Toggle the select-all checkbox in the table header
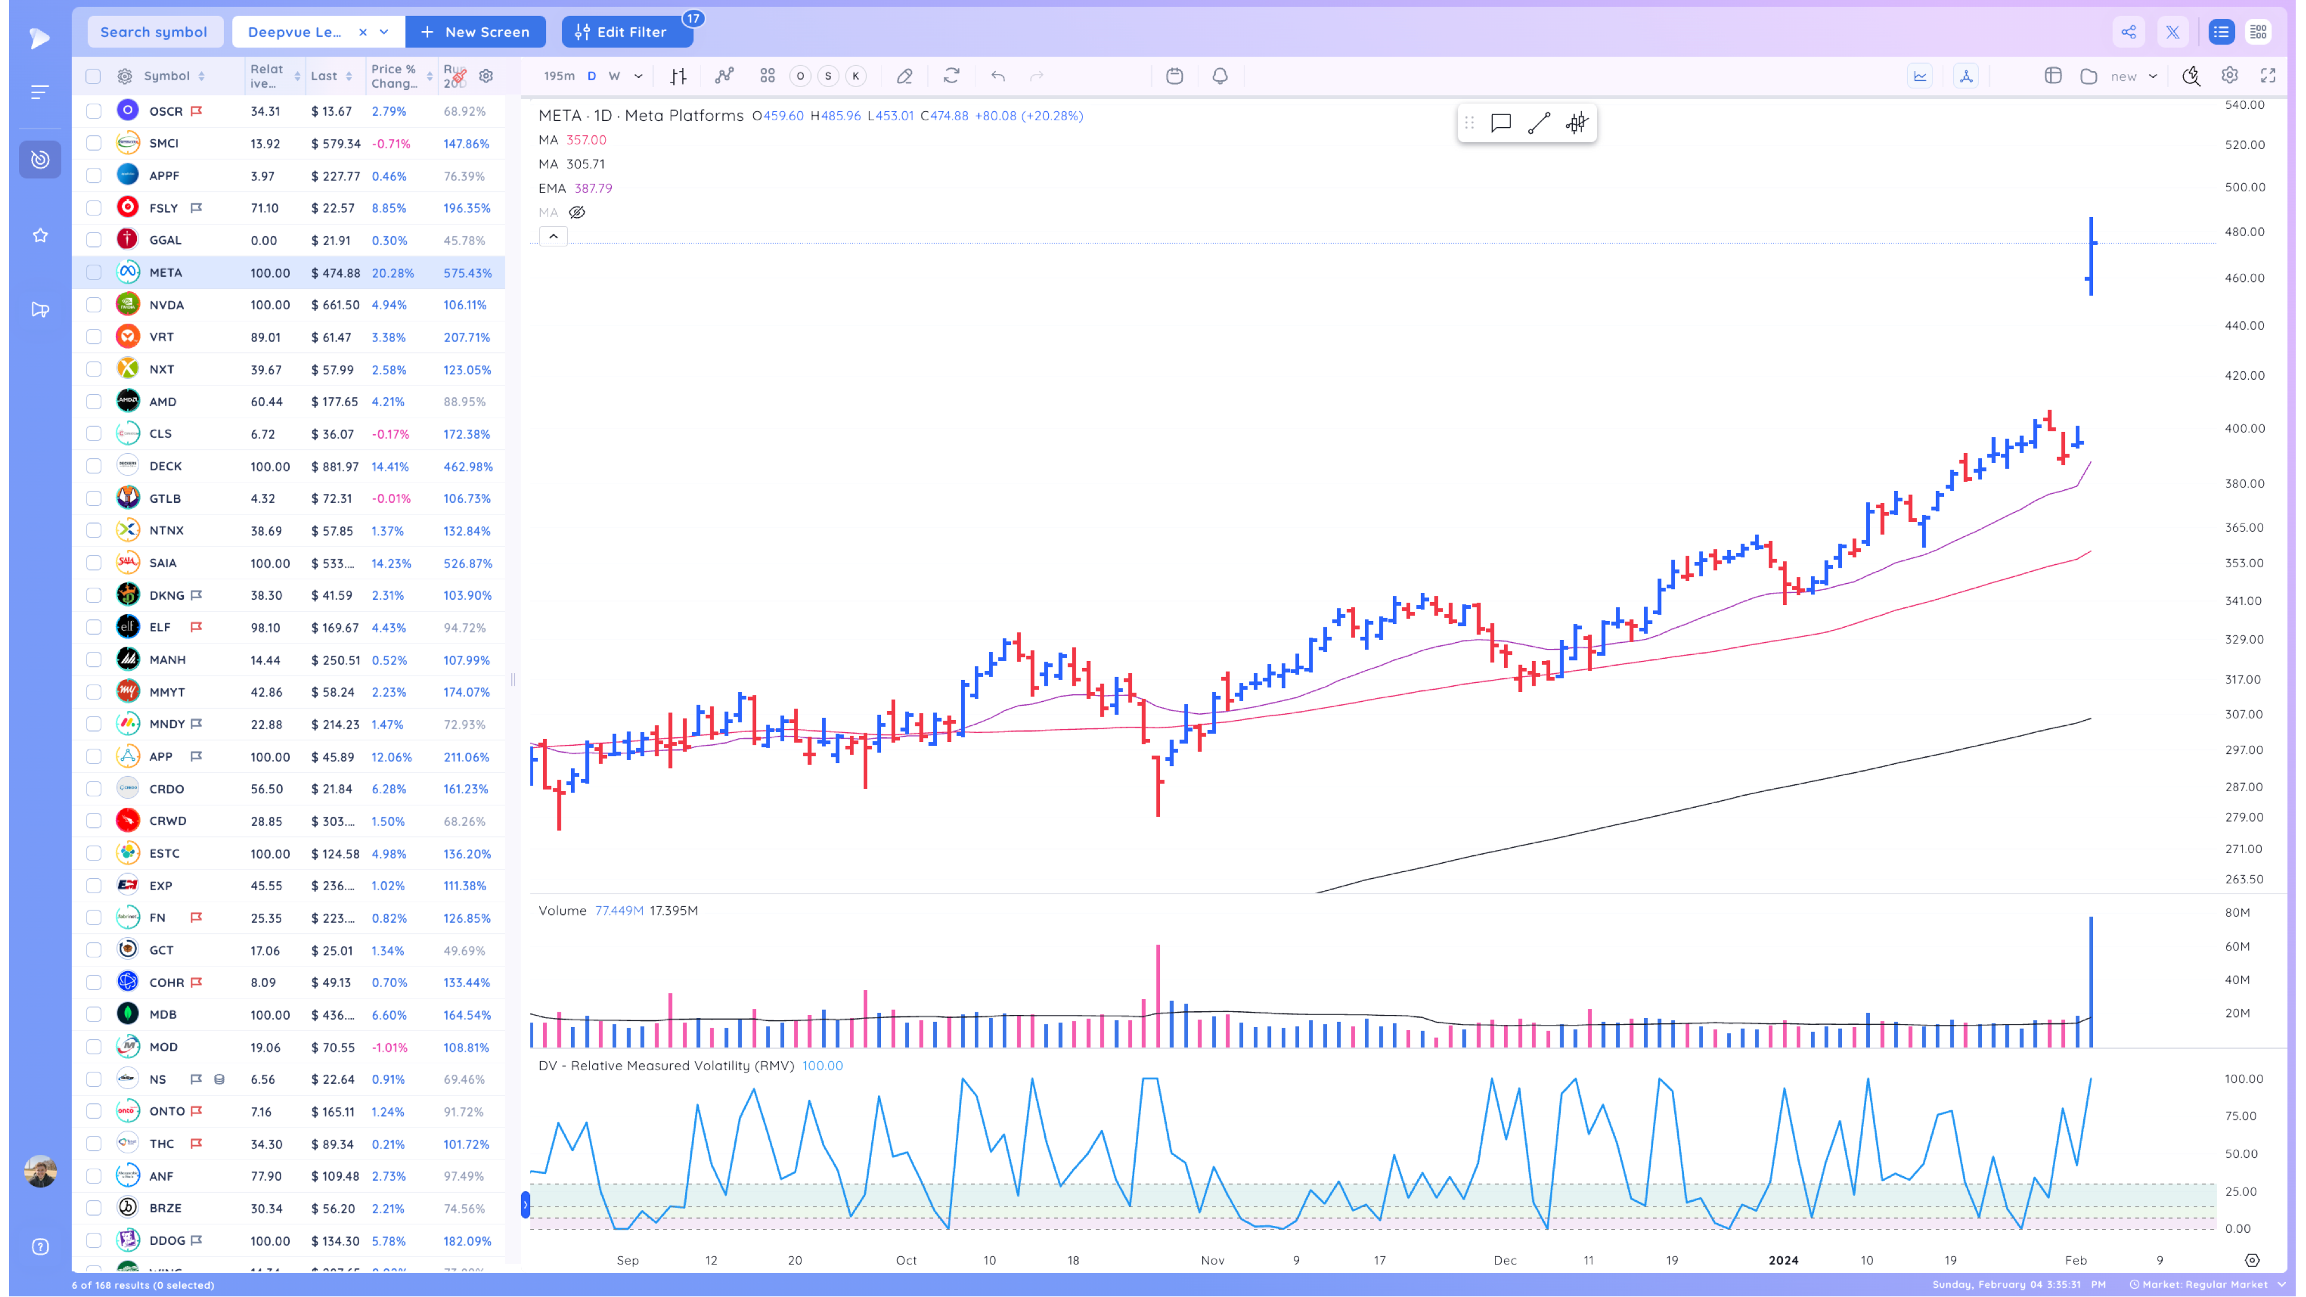Viewport: 2306px width, 1297px height. (x=93, y=76)
